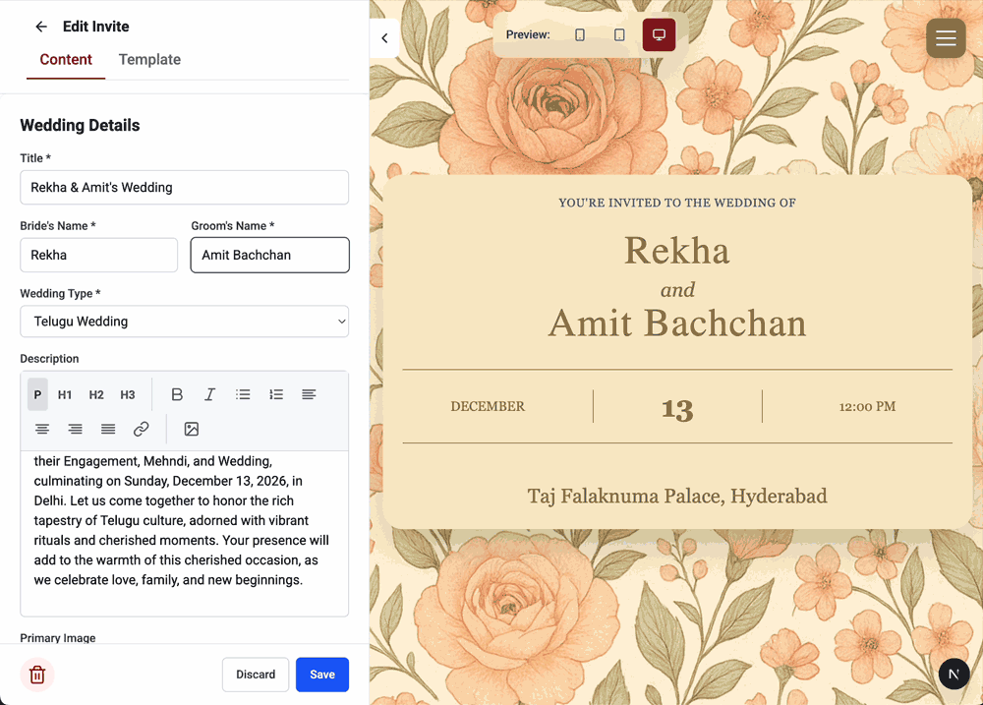Open the delete invite trash icon
This screenshot has height=705, width=983.
pos(36,675)
